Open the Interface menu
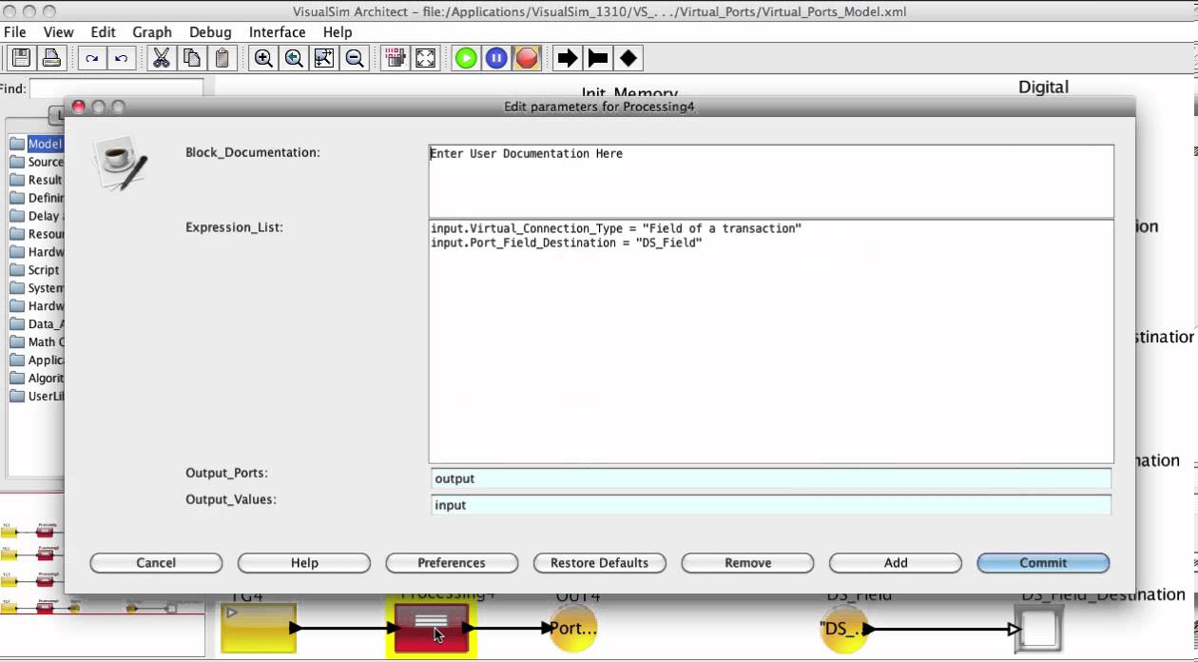Viewport: 1198px width, 662px height. pyautogui.click(x=278, y=31)
